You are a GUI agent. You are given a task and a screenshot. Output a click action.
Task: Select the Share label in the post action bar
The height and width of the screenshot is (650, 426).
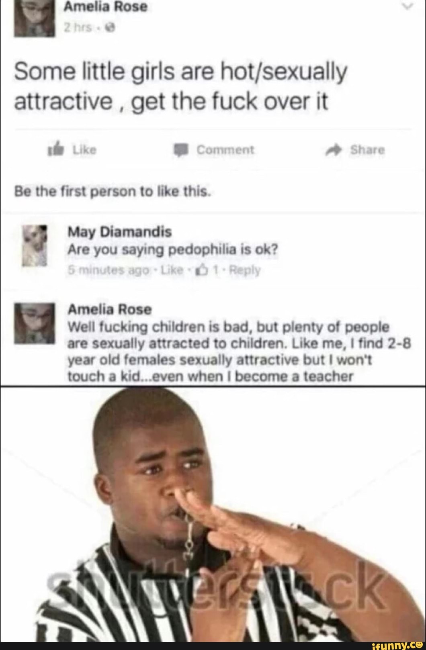coord(368,150)
